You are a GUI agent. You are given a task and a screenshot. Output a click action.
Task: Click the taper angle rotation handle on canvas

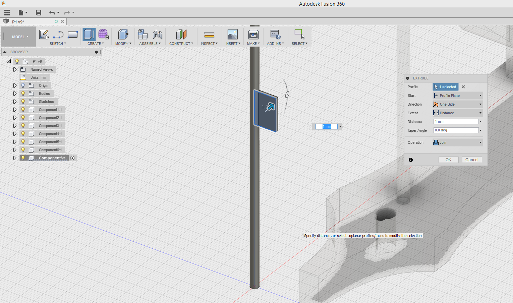(x=287, y=95)
